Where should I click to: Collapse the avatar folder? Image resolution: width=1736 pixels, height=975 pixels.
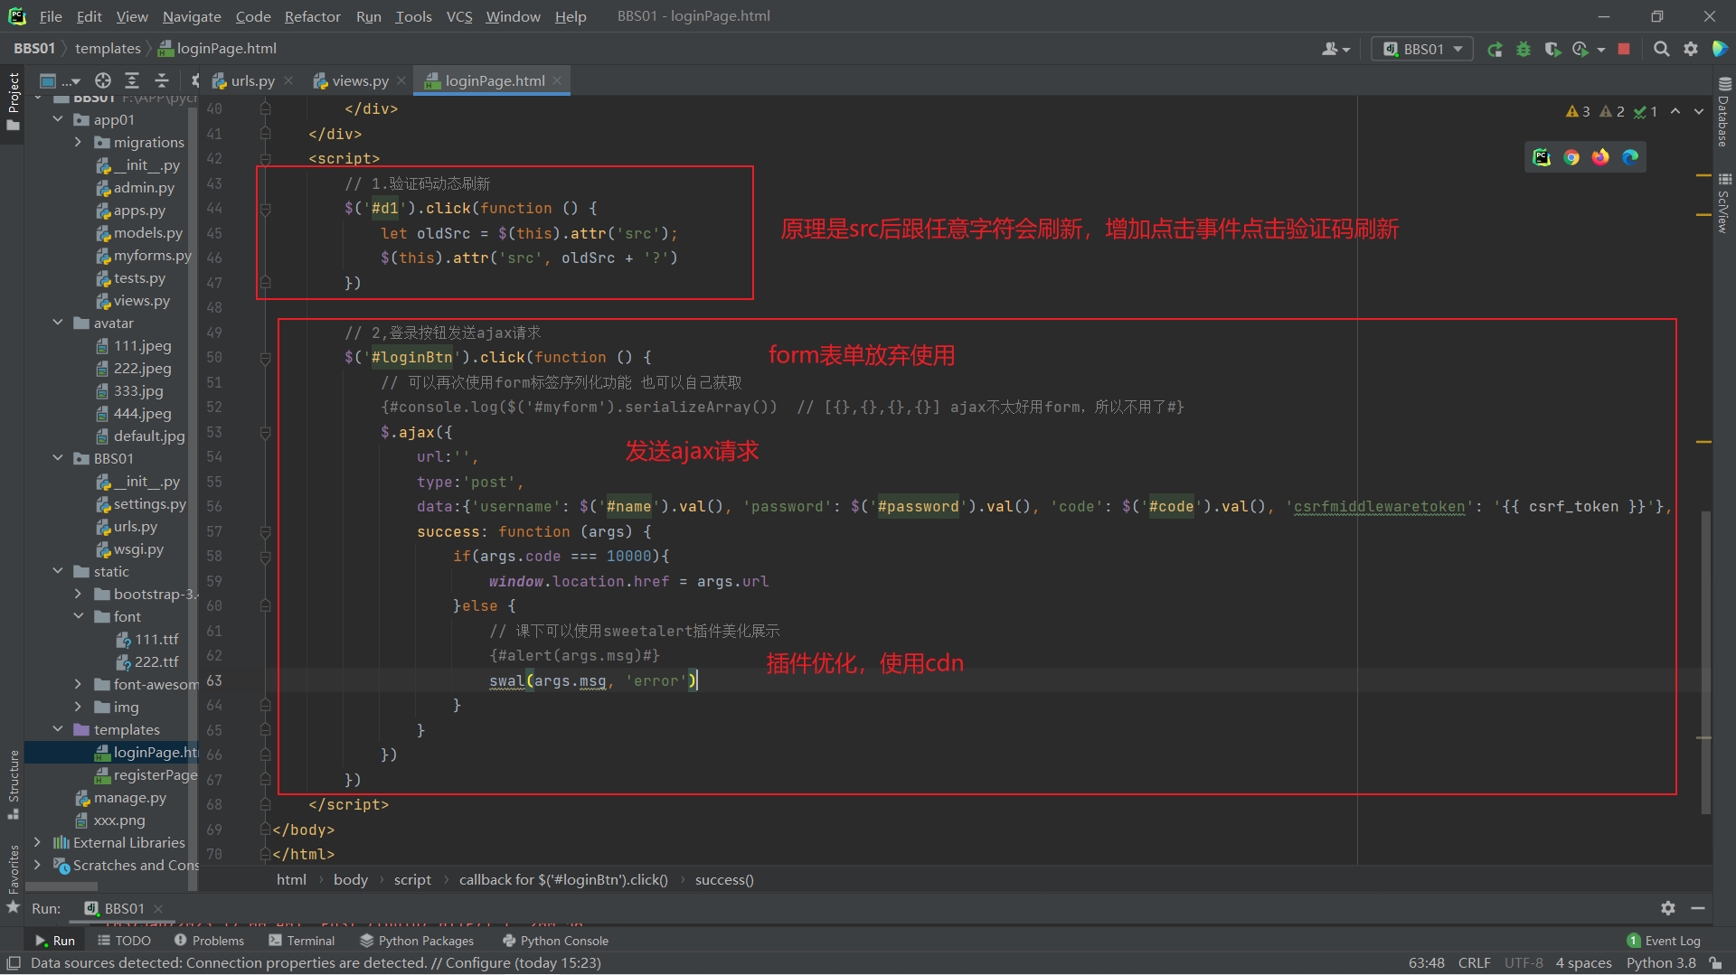tap(58, 323)
